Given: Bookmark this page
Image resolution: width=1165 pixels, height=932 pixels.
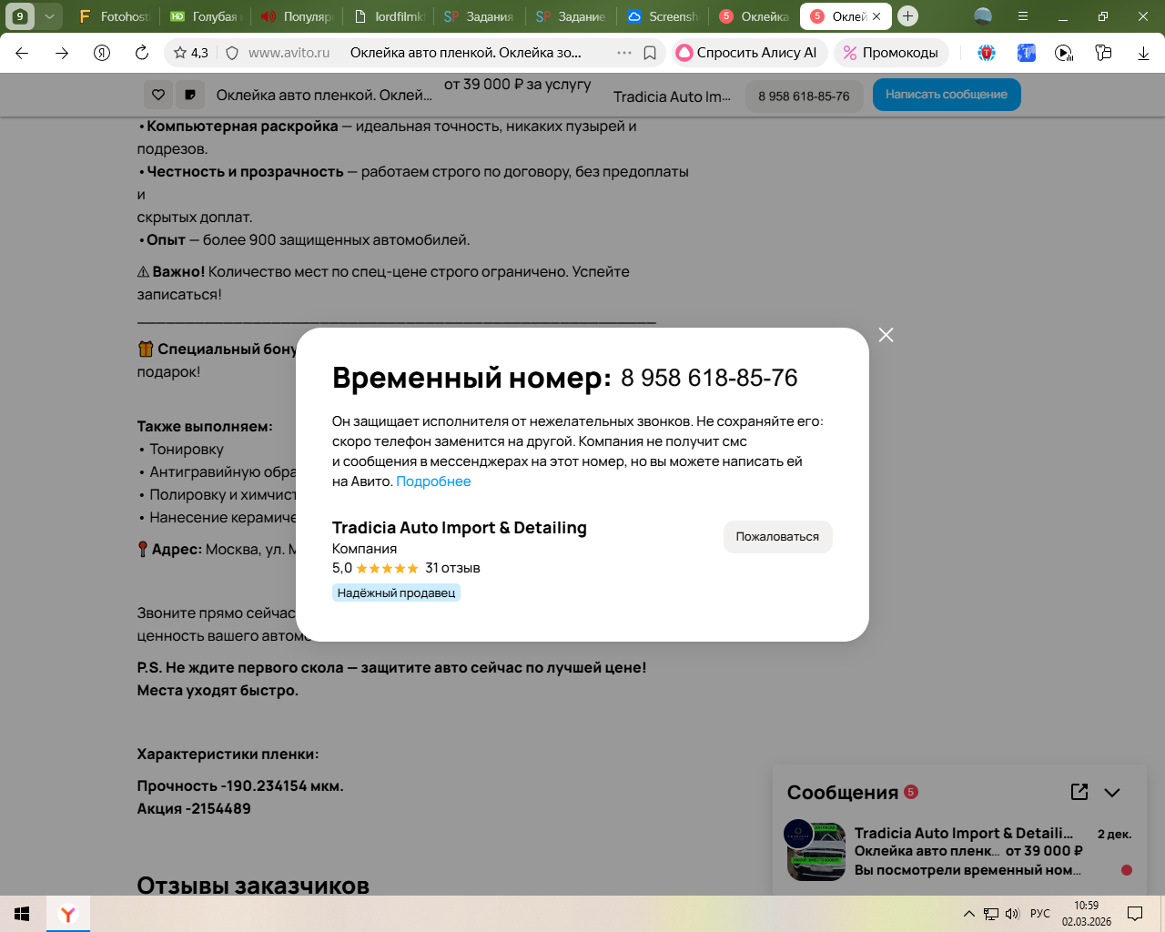Looking at the screenshot, I should 650,53.
